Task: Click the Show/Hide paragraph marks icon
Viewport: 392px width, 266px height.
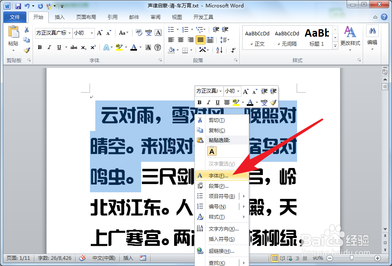Action: point(233,50)
